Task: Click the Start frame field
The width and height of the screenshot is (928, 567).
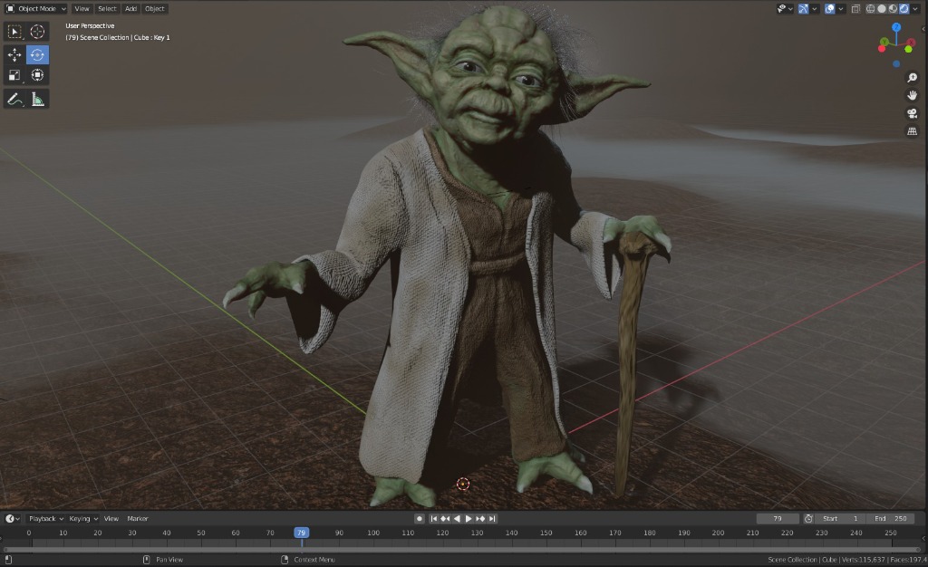Action: (x=840, y=518)
